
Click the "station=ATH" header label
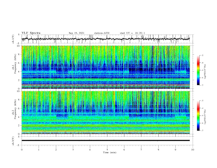[102, 33]
